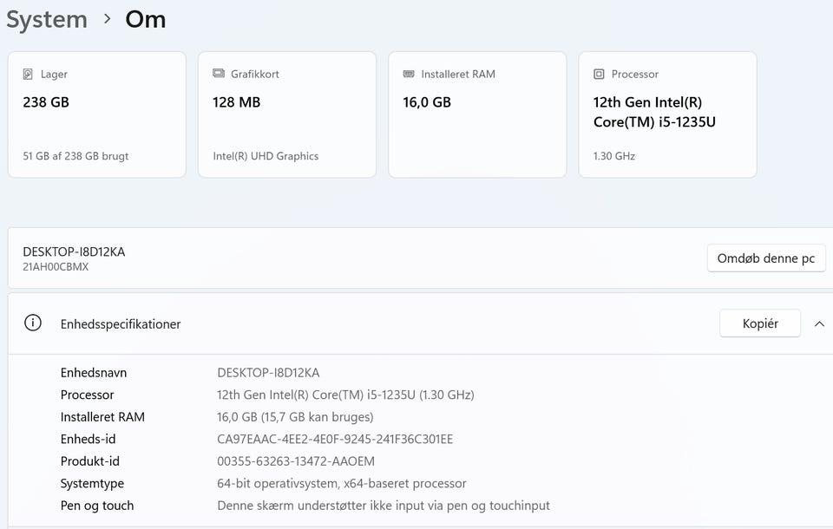Viewport: 833px width, 529px height.
Task: Click the info icon beside Enhedsspecifikationer
Action: tap(33, 323)
